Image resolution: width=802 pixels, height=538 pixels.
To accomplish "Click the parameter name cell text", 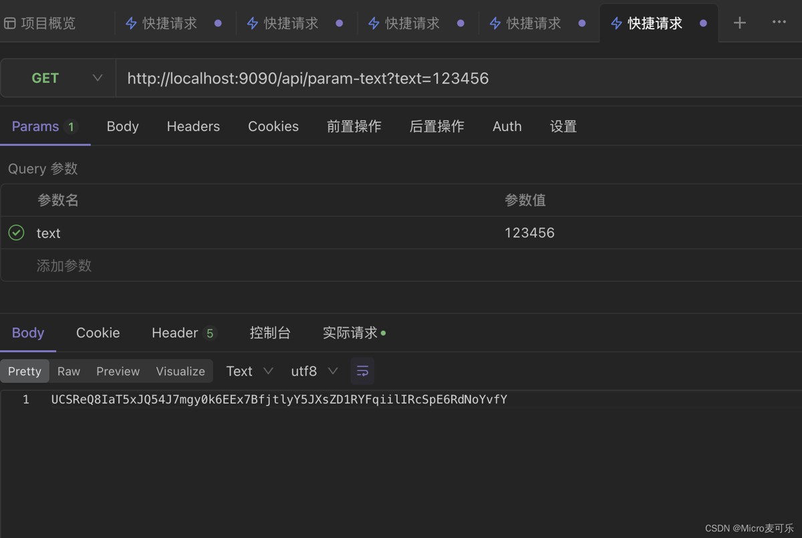I will tap(48, 233).
